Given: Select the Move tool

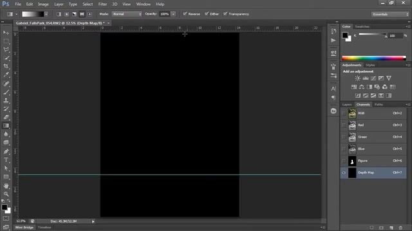Looking at the screenshot, I should click(x=6, y=33).
